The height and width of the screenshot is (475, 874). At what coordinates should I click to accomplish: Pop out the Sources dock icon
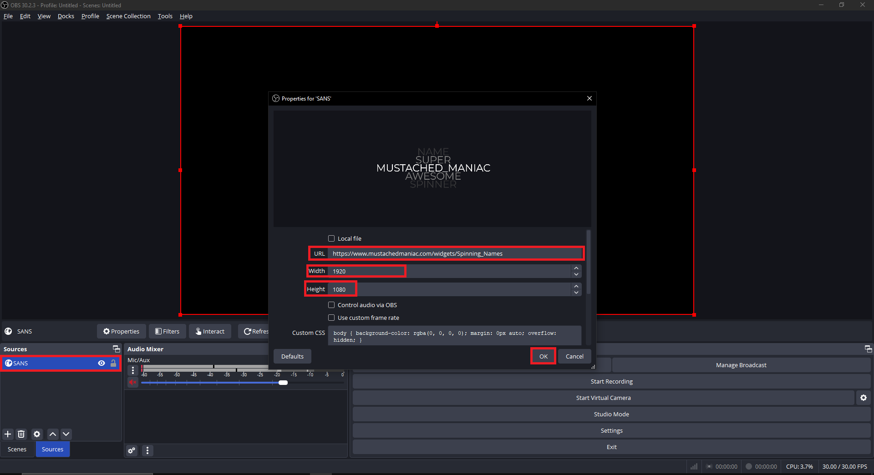click(117, 349)
